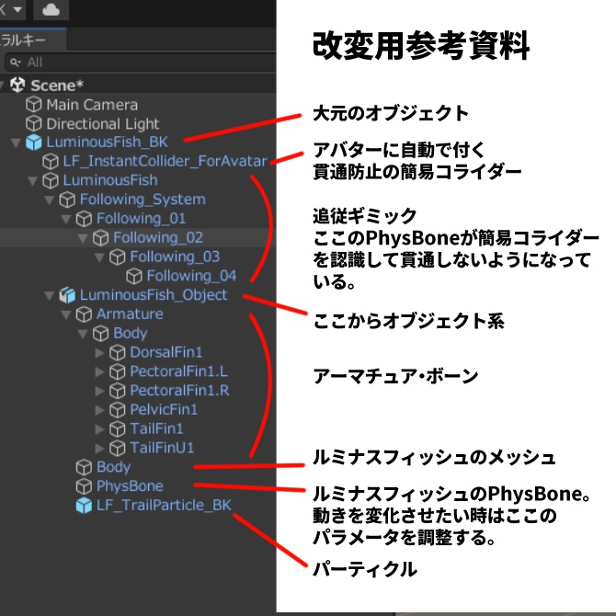Image resolution: width=616 pixels, height=616 pixels.
Task: Click the LuminousFish_BK blue prefab icon
Action: point(33,143)
